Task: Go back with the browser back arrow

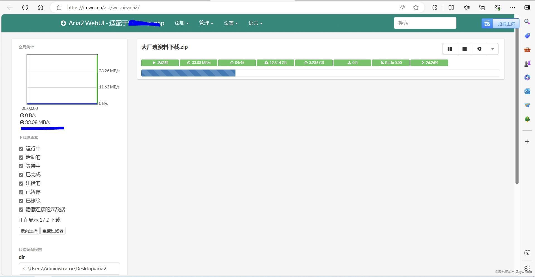Action: [x=10, y=8]
